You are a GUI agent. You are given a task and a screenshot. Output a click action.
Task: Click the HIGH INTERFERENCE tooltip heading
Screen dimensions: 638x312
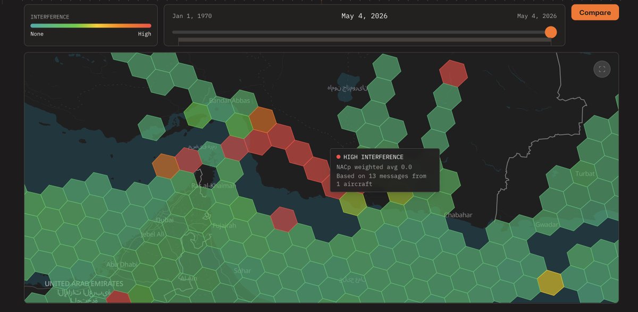tap(373, 157)
